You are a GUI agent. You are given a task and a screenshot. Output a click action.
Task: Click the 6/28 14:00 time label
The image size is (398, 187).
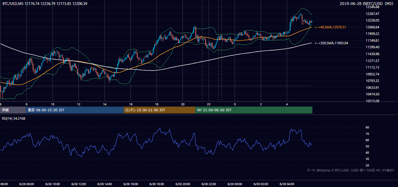[105, 184]
